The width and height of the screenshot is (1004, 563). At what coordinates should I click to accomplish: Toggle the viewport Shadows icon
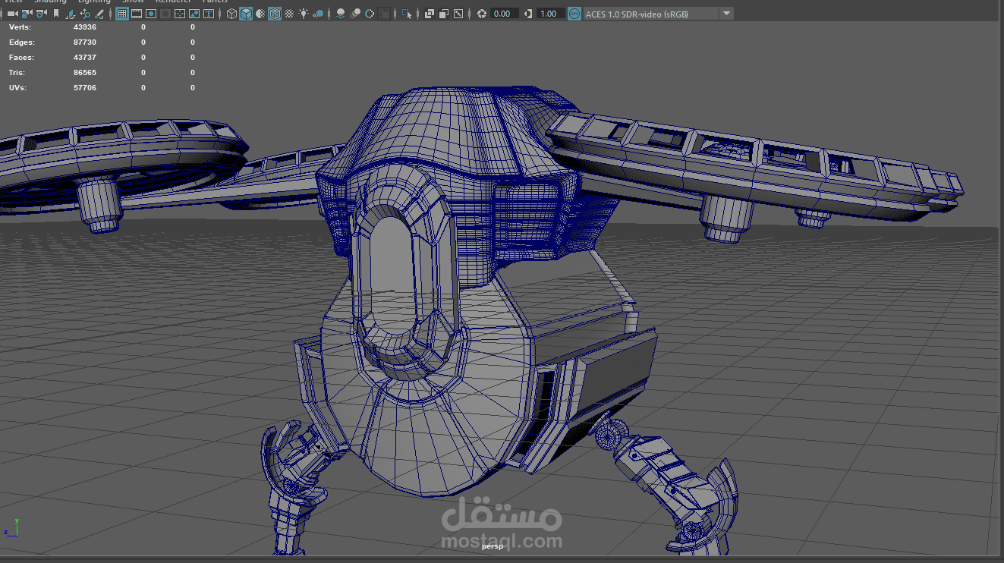319,14
